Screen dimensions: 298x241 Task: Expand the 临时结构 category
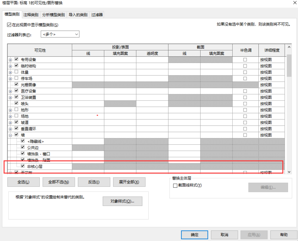tap(10, 66)
